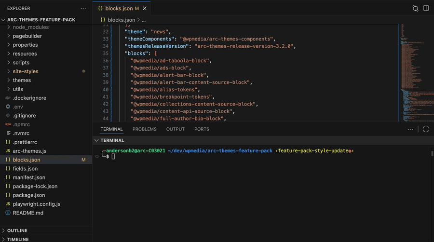Image resolution: width=434 pixels, height=242 pixels.
Task: Open source control compare changes icon
Action: [415, 8]
